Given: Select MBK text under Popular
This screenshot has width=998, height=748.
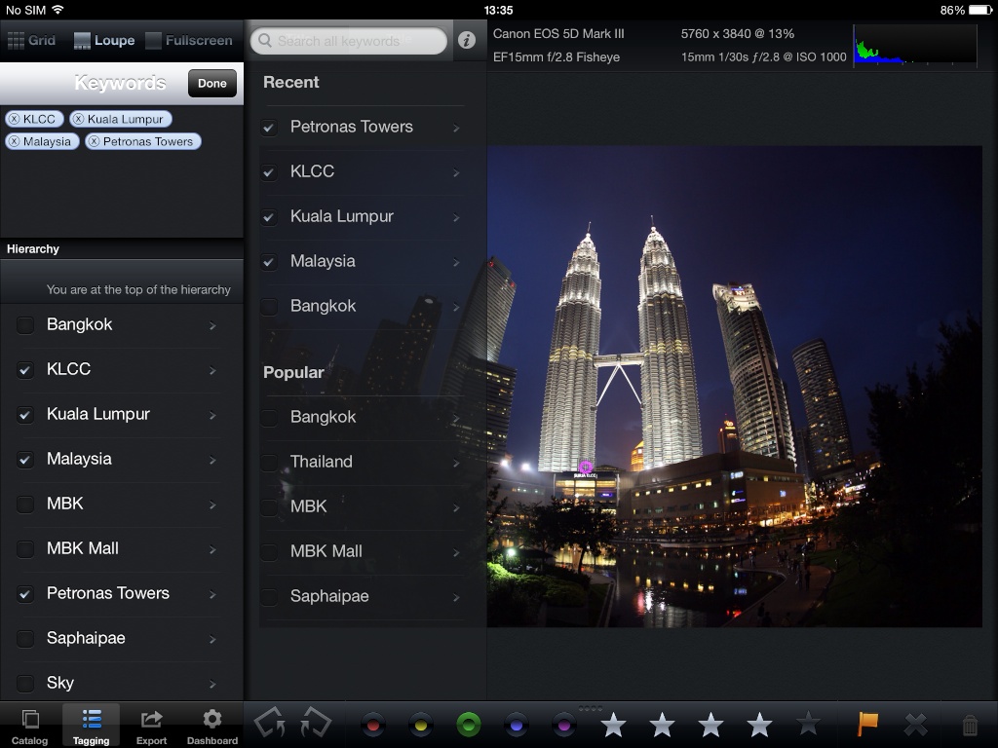Looking at the screenshot, I should [308, 506].
